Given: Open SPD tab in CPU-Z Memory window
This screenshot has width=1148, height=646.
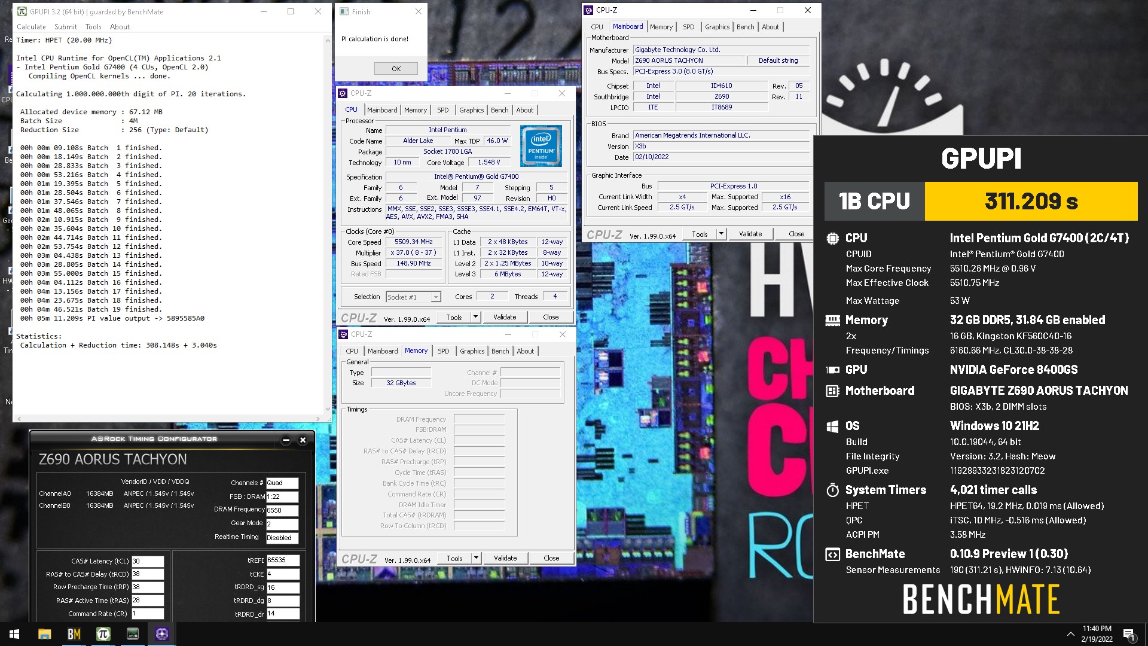Looking at the screenshot, I should [443, 351].
